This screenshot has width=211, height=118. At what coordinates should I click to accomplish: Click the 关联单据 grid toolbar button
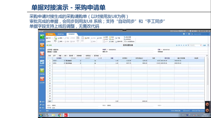pyautogui.click(x=79, y=56)
